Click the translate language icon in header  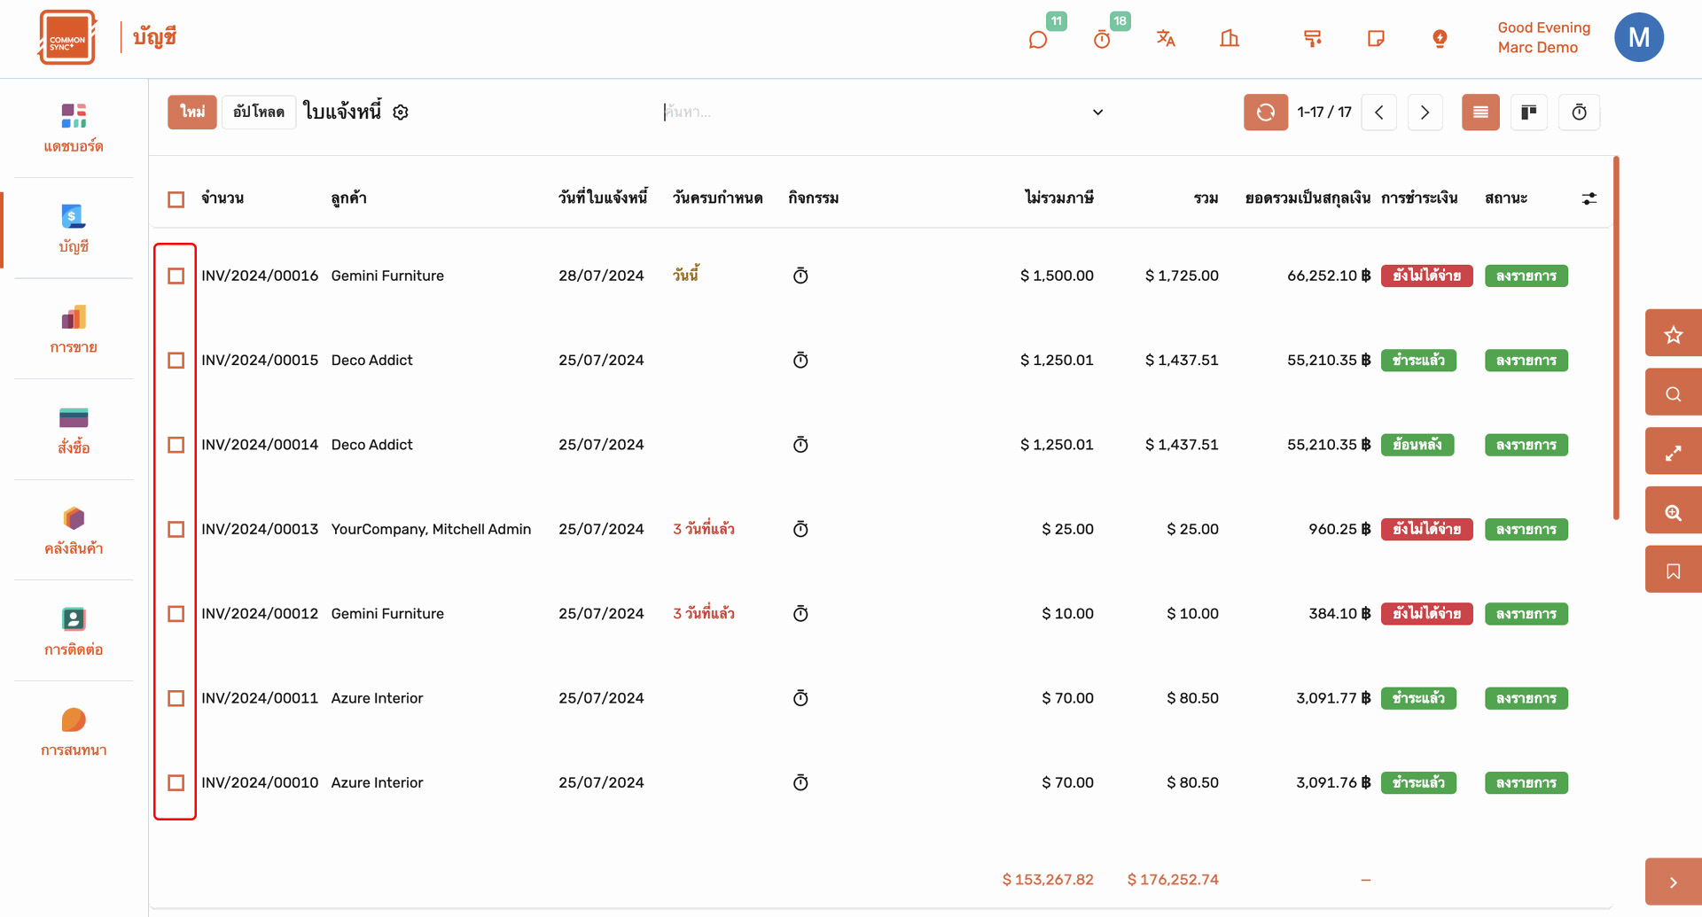[1166, 38]
